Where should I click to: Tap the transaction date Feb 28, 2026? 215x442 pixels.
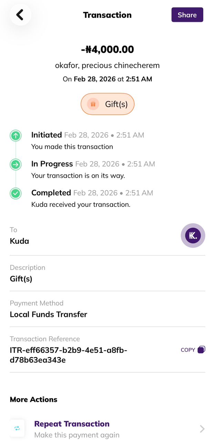point(95,79)
